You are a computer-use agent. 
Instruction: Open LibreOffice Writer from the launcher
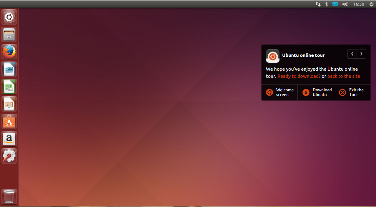[x=9, y=69]
